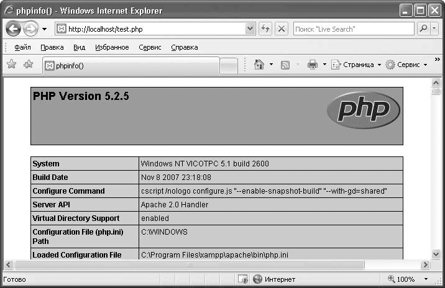Open the Вид menu
The width and height of the screenshot is (445, 288).
79,47
